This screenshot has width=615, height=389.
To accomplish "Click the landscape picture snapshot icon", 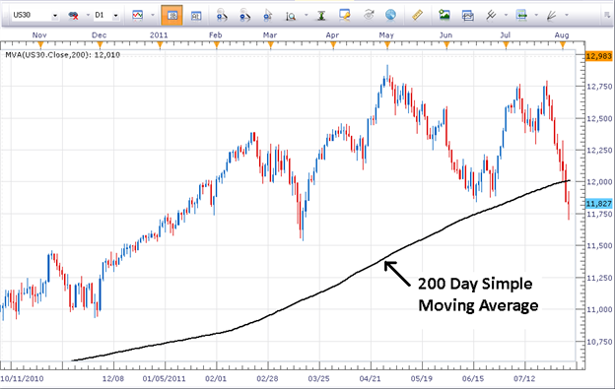I will pyautogui.click(x=444, y=15).
